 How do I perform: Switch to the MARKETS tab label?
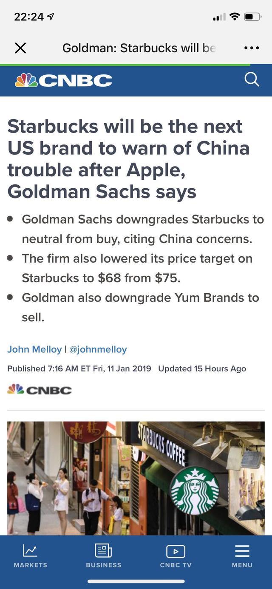(x=30, y=565)
